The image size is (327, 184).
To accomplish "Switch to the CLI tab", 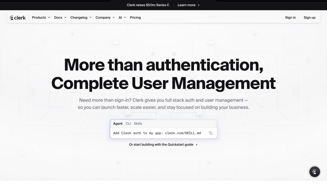I will [x=128, y=123].
